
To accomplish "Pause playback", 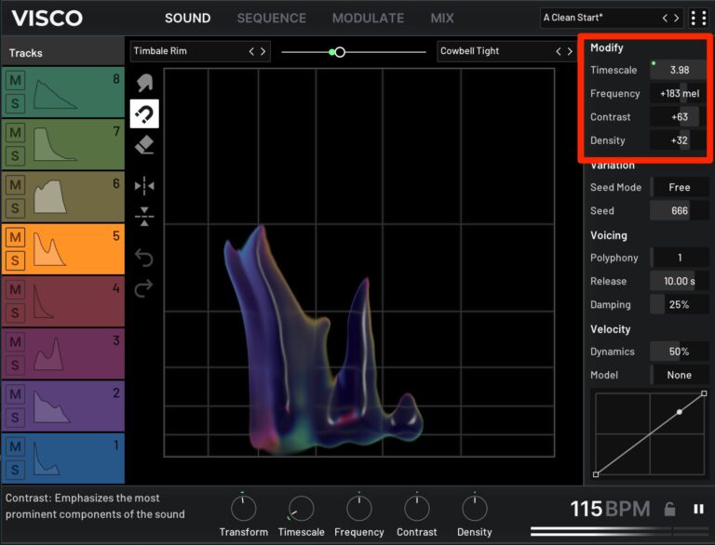I will pos(698,509).
